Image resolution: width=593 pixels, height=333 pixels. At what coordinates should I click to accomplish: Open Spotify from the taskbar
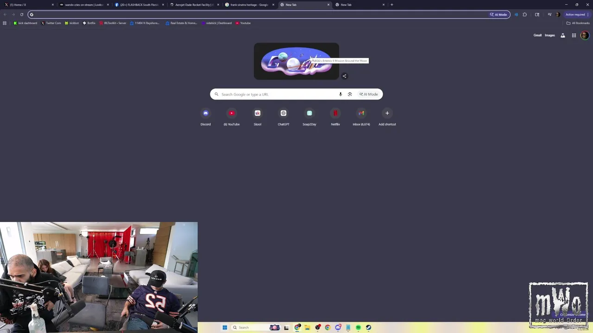click(x=358, y=327)
